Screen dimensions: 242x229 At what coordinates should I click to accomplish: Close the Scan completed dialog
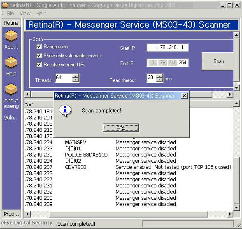click(184, 96)
